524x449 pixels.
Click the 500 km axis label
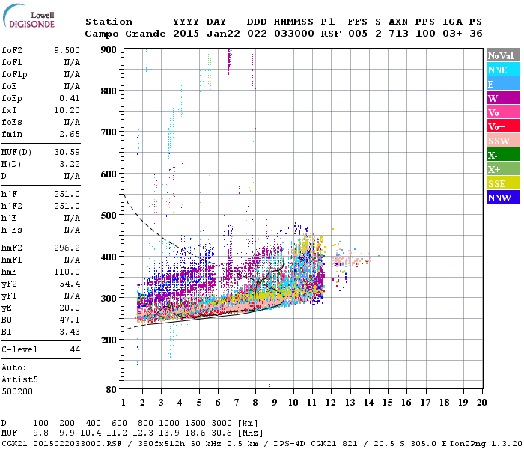point(109,216)
